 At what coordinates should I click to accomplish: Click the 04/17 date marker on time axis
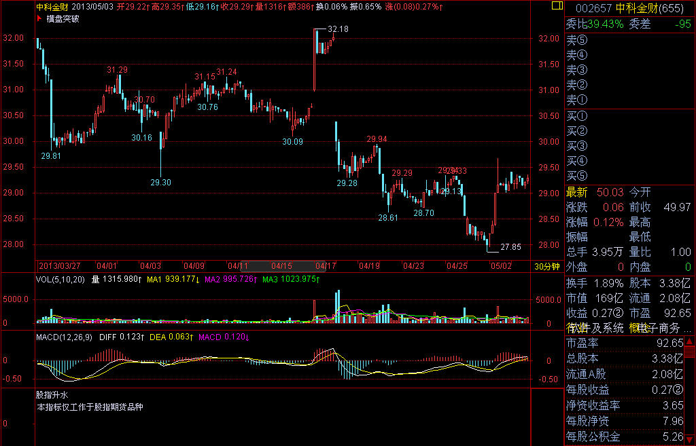tap(326, 265)
